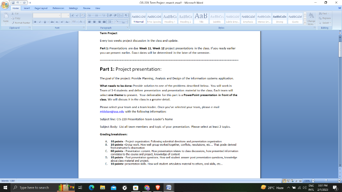The width and height of the screenshot is (342, 192).
Task: Click the Sort icon in Paragraph group
Action: tap(120, 15)
